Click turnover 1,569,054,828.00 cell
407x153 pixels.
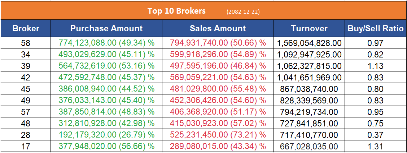tap(309, 43)
